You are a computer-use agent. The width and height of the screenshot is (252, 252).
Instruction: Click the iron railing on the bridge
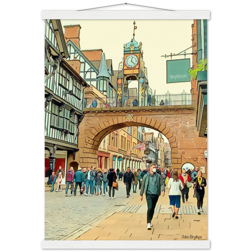click(x=174, y=100)
